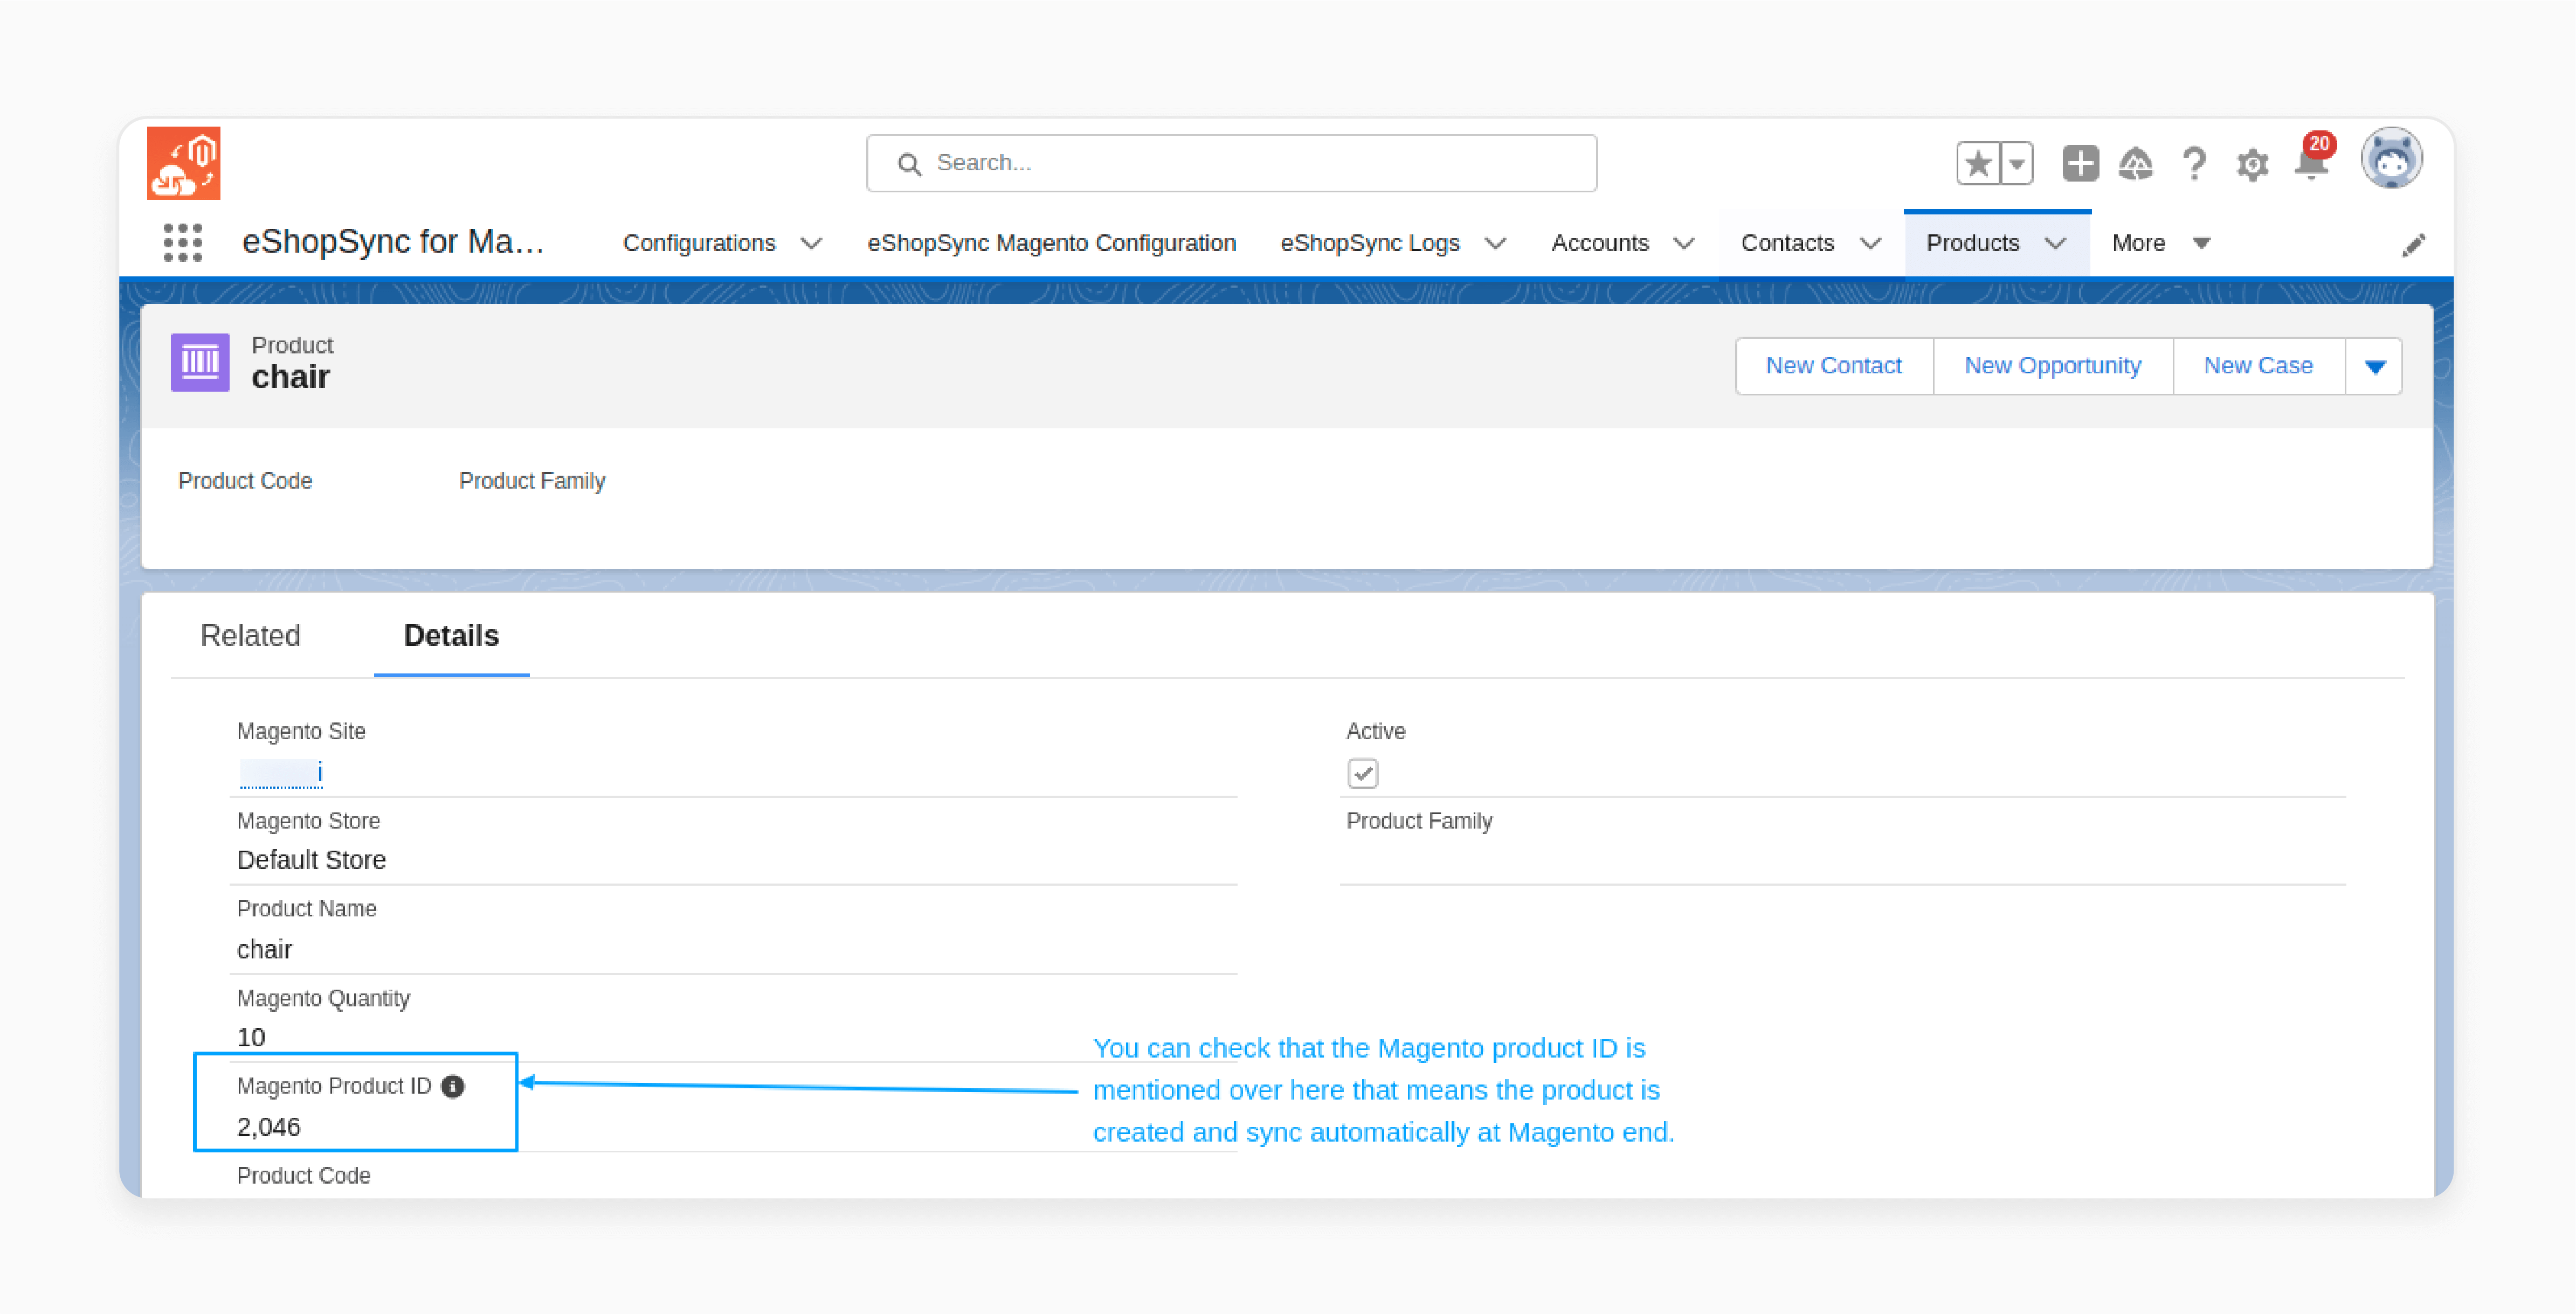Click the 'chair' record title heading
Screen dimensions: 2576x1314
pos(290,378)
